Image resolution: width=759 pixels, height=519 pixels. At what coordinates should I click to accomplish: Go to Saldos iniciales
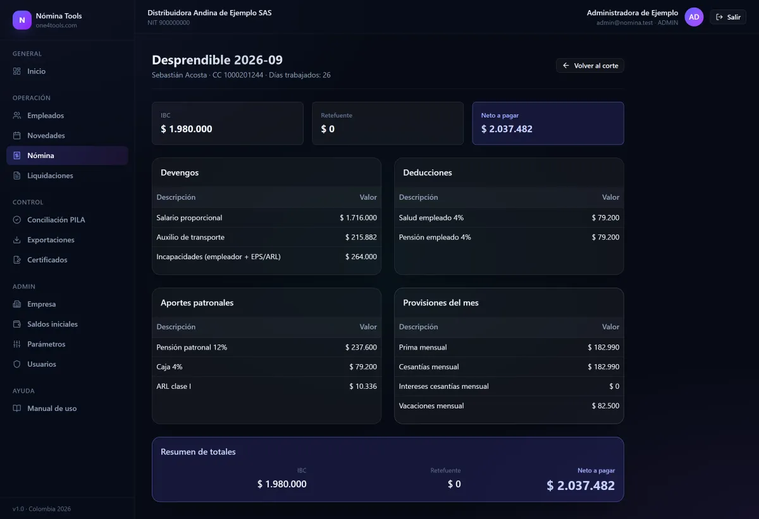click(67, 324)
